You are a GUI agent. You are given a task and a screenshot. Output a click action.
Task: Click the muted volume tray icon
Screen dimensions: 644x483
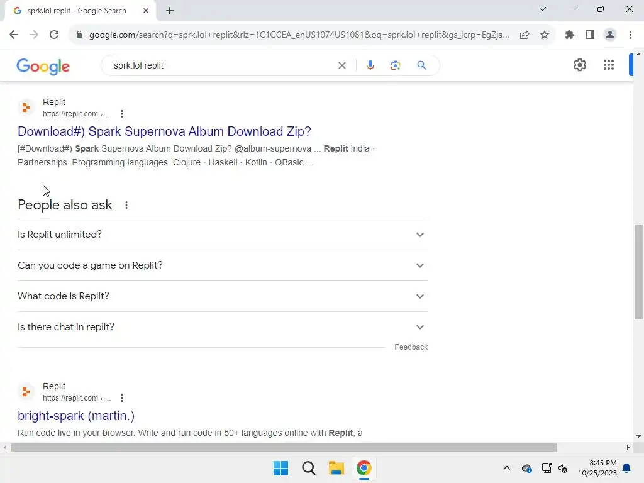[x=563, y=468]
